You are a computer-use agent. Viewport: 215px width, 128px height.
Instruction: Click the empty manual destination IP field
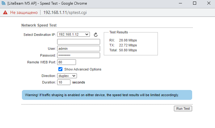78,42
